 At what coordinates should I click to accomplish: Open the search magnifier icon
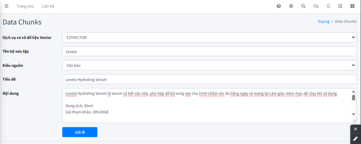(x=303, y=6)
